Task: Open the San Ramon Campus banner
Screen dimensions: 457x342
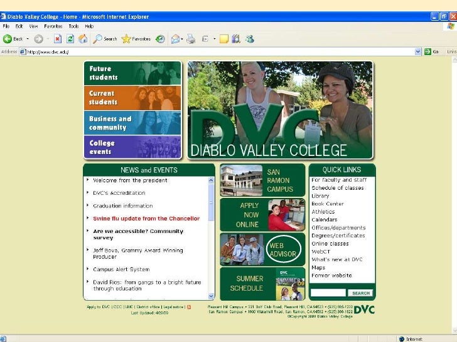Action: pos(262,180)
